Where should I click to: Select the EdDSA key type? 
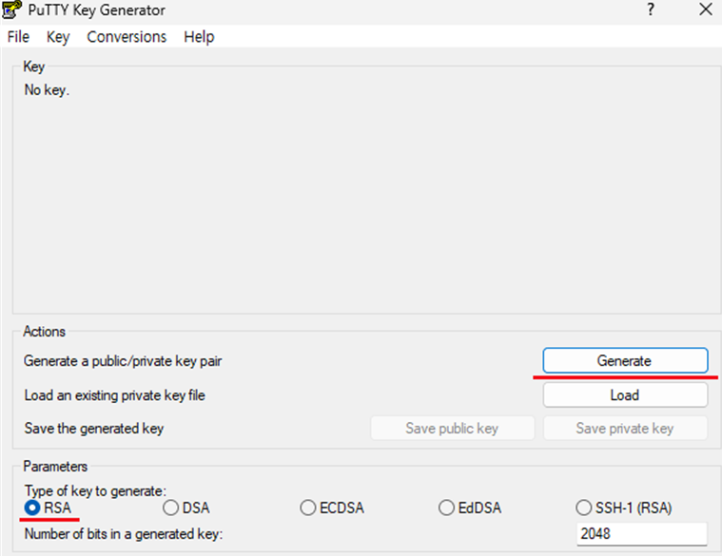pyautogui.click(x=470, y=508)
